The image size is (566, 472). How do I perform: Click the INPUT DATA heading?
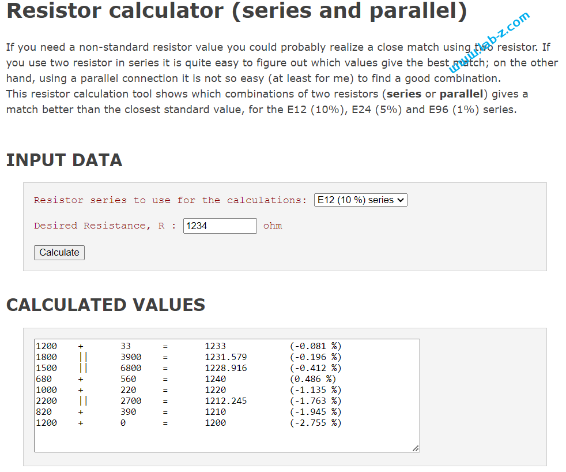[x=64, y=160]
